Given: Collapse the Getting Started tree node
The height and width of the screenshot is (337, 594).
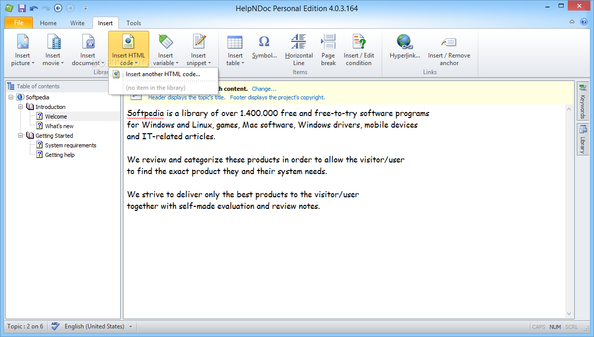Looking at the screenshot, I should point(20,135).
